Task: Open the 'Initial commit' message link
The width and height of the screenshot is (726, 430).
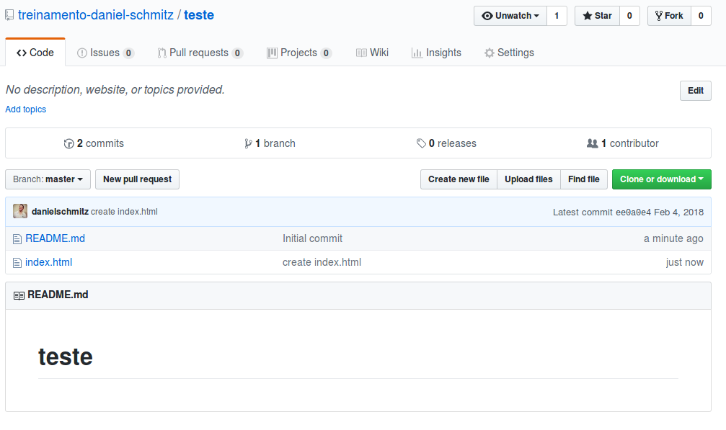Action: [312, 238]
